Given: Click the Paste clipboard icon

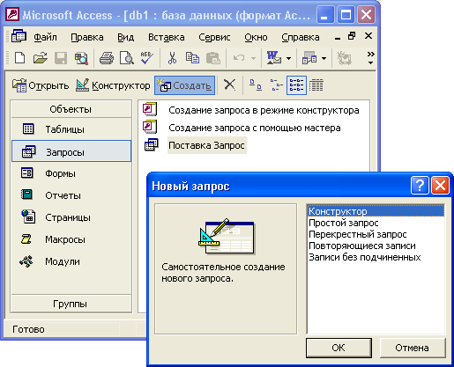Looking at the screenshot, I should [213, 58].
